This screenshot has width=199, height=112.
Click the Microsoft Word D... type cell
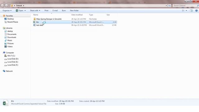click(96, 25)
